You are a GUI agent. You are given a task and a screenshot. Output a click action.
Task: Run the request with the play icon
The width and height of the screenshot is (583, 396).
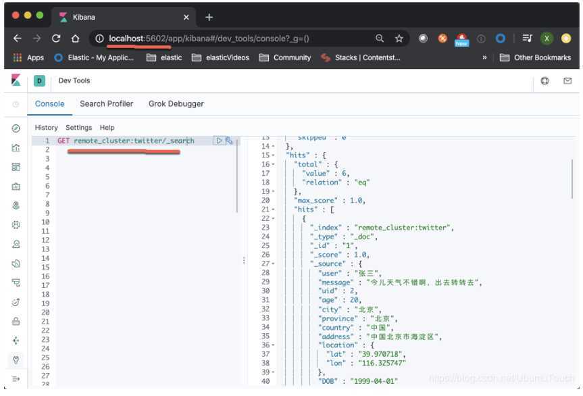coord(219,141)
